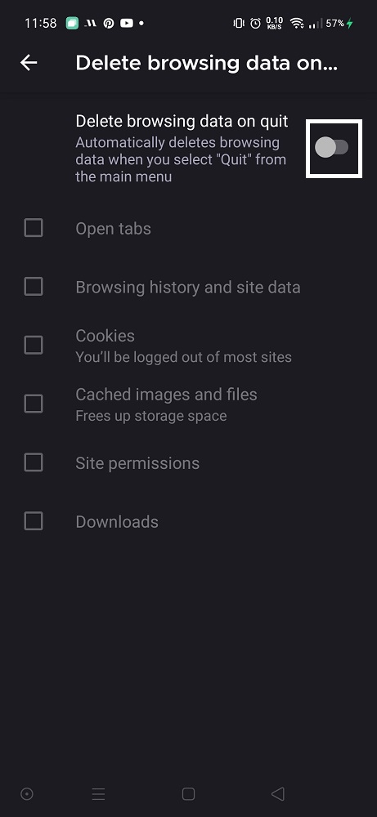The height and width of the screenshot is (817, 377).
Task: Tap the alarm clock status icon
Action: [255, 24]
